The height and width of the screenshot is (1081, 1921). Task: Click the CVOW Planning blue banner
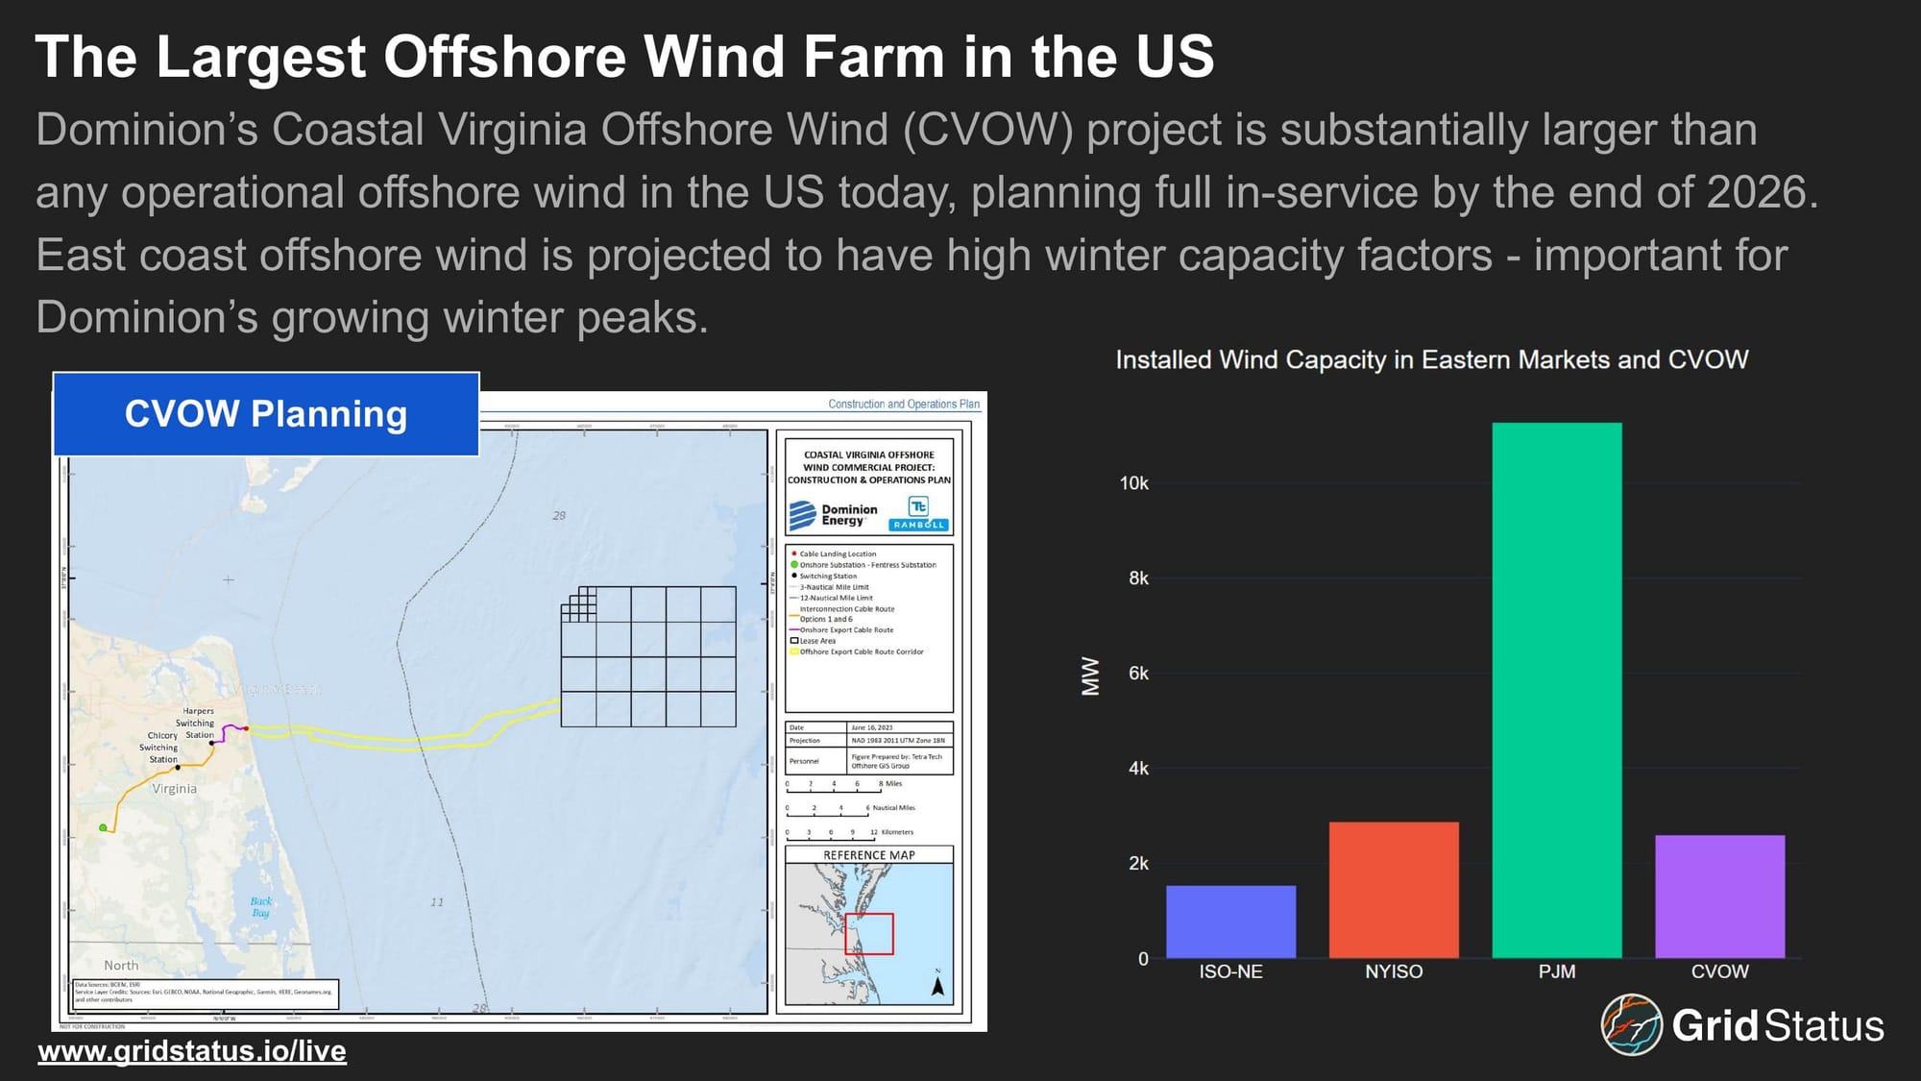[x=266, y=414]
